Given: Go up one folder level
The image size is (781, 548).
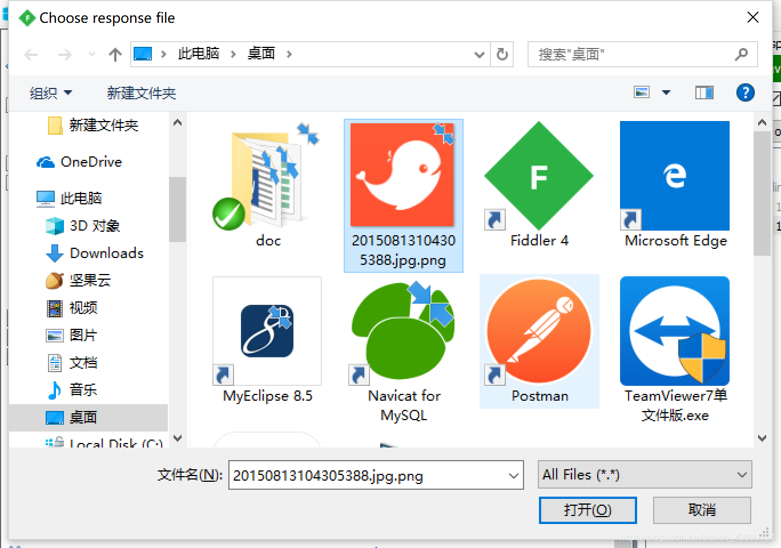Looking at the screenshot, I should click(115, 54).
